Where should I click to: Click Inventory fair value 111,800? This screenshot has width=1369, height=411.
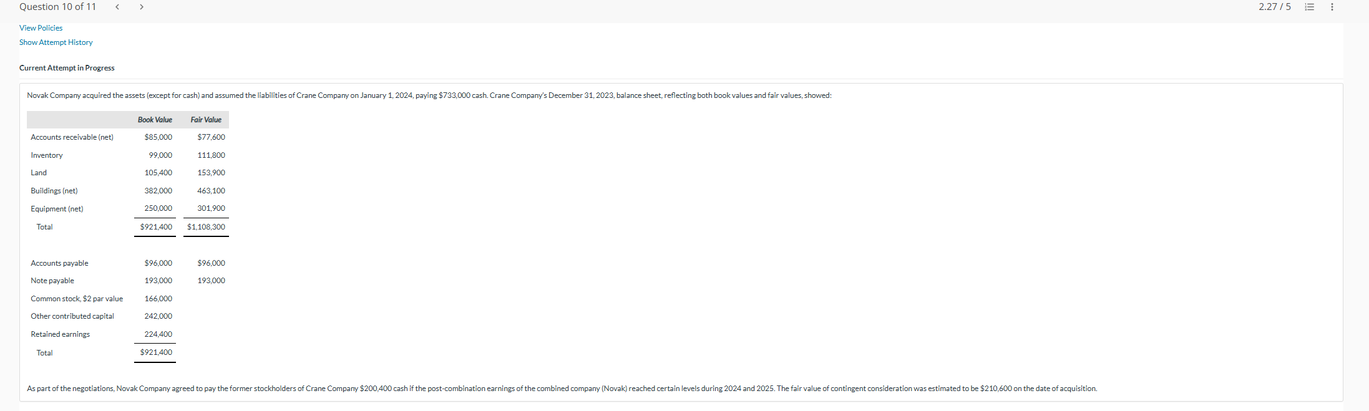point(212,155)
